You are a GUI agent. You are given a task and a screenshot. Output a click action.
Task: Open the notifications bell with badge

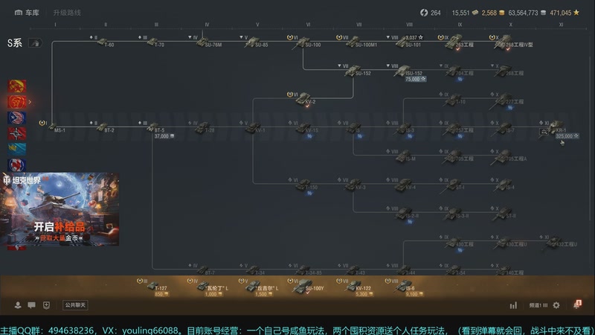[x=577, y=304]
